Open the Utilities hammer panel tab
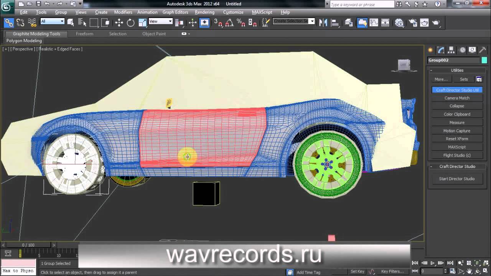Viewport: 491px width, 276px height. [483, 50]
